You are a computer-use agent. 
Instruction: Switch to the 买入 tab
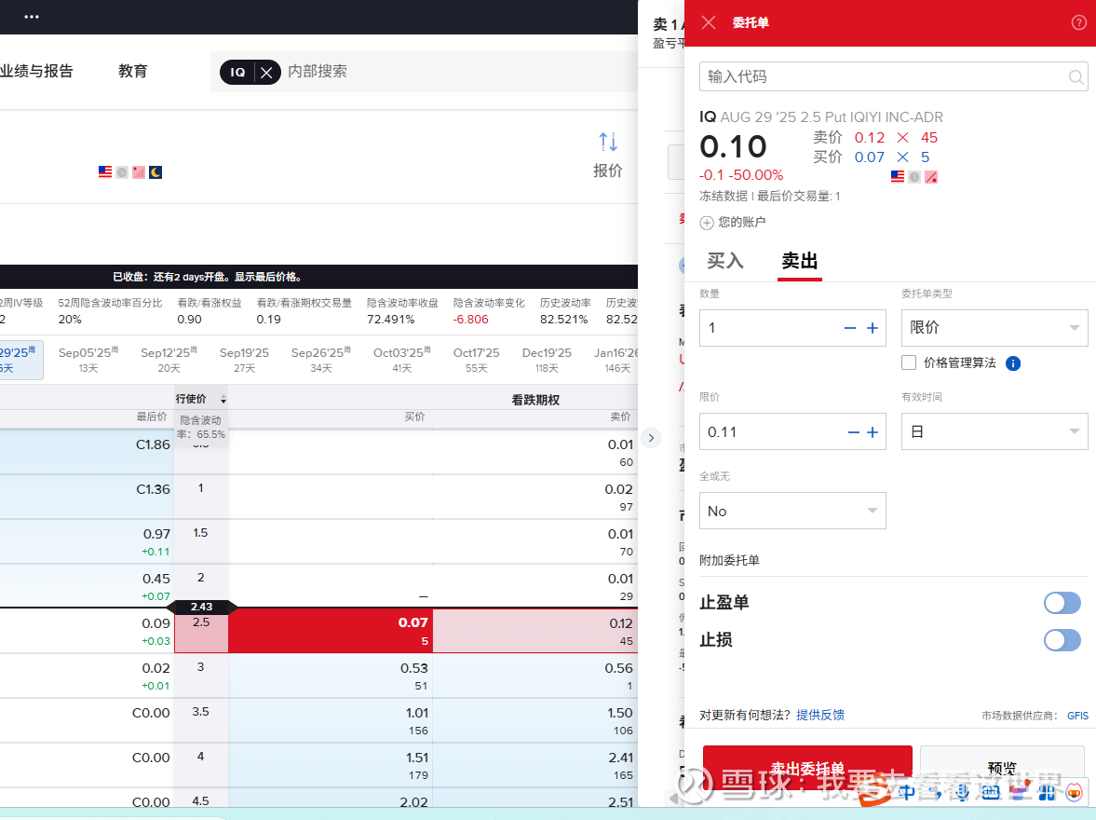click(724, 261)
